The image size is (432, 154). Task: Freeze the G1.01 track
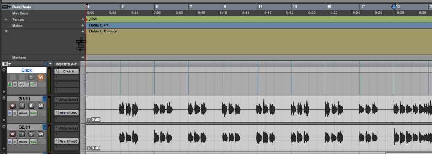point(15,113)
